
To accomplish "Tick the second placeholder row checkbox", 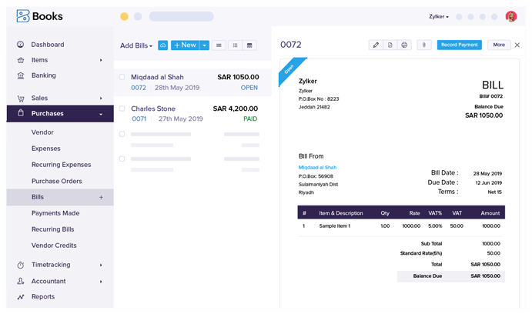I will (122, 159).
